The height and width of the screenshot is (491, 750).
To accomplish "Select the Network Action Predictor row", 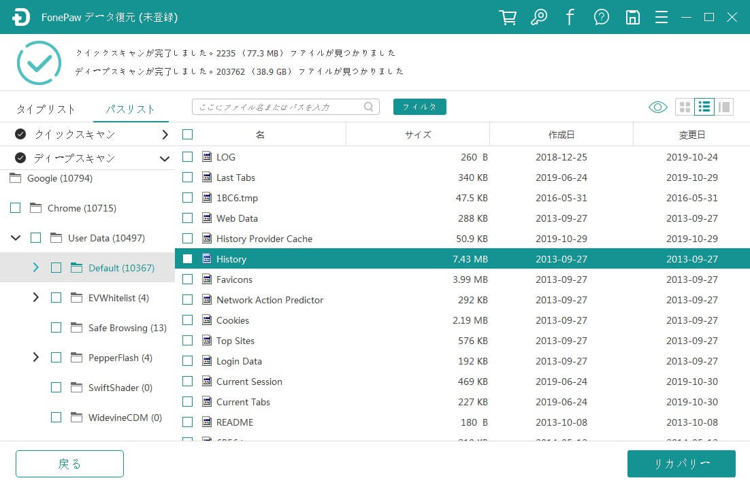I will (462, 300).
